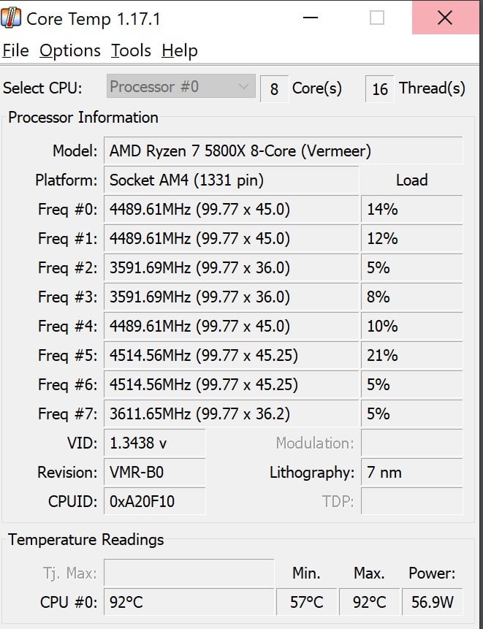Click the Freq #0 frequency value
Image resolution: width=483 pixels, height=629 pixels.
[x=231, y=210]
